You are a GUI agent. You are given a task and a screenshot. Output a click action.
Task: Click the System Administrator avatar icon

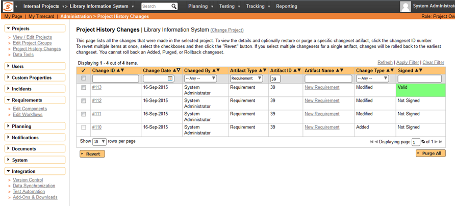point(406,7)
